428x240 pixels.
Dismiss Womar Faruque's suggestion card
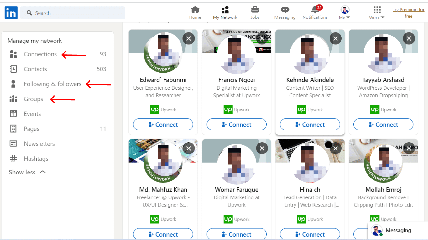click(262, 148)
